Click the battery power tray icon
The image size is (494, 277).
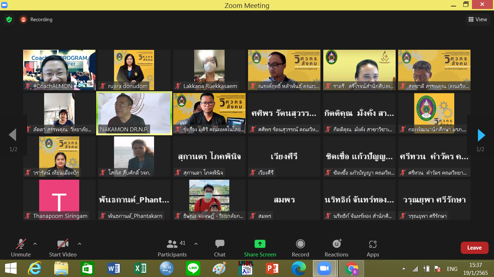click(426, 269)
